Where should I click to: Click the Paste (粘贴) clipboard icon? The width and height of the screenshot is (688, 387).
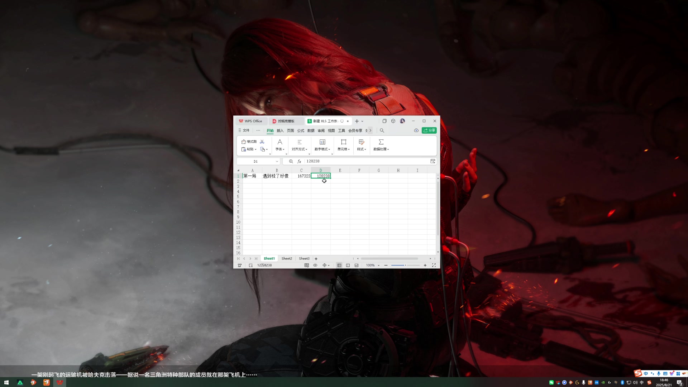244,149
